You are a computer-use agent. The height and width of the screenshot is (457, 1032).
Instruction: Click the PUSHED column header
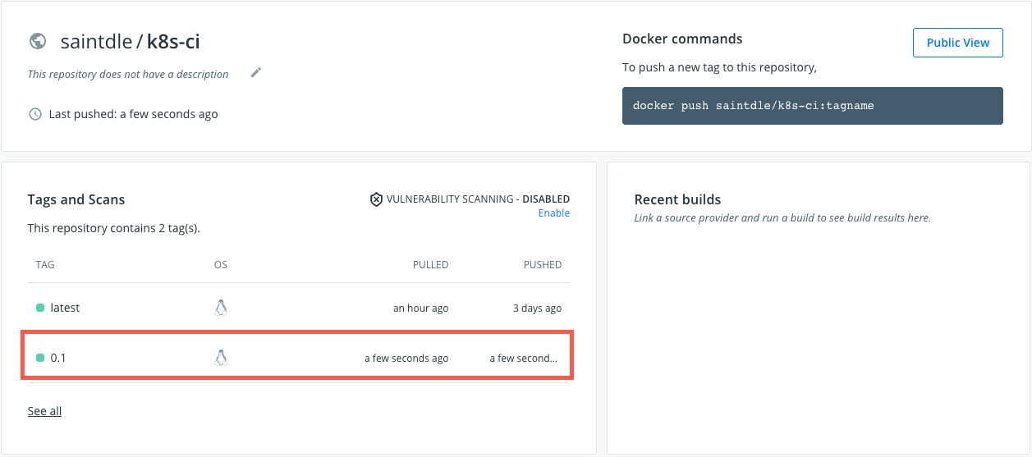(x=543, y=265)
